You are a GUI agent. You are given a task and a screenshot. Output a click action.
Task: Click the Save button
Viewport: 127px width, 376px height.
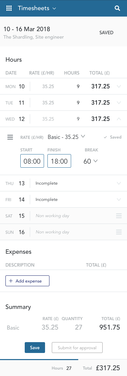[x=35, y=348]
